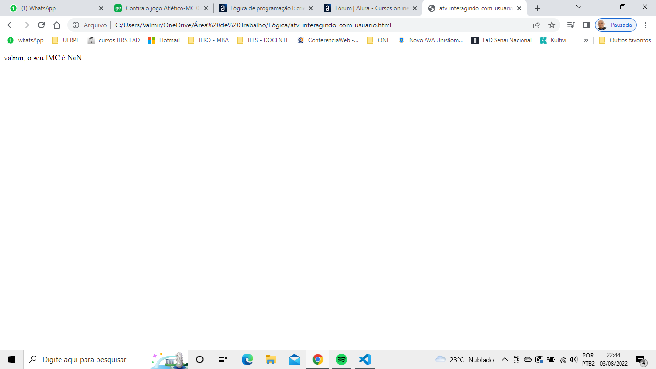Switch to WhatsApp tab

[55, 8]
